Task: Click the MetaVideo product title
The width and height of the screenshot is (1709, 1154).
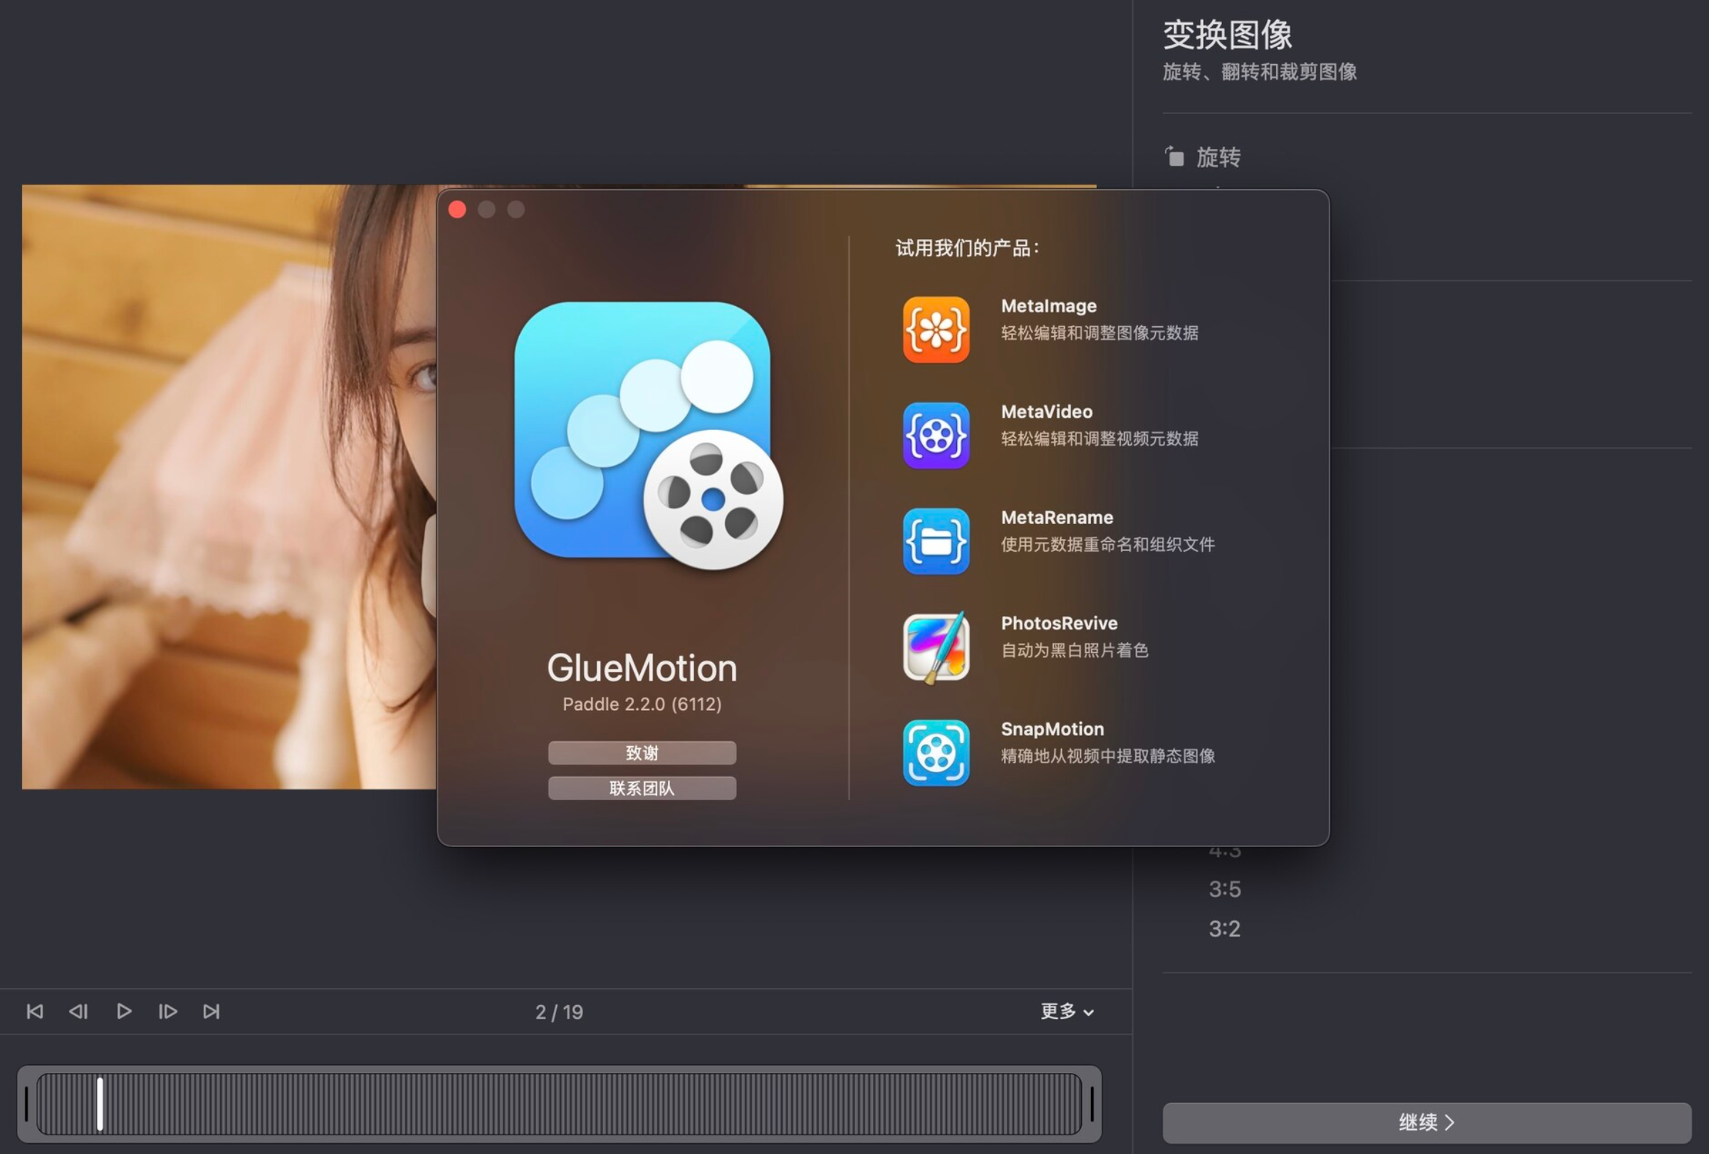Action: [x=1047, y=411]
